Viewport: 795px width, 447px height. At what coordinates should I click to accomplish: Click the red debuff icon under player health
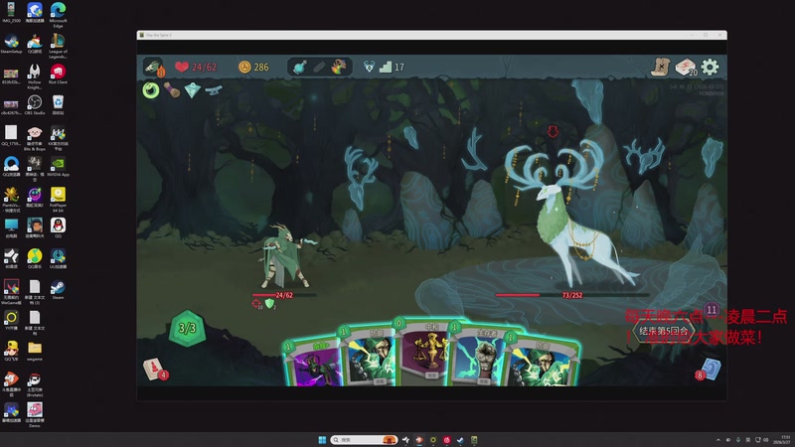coord(256,304)
